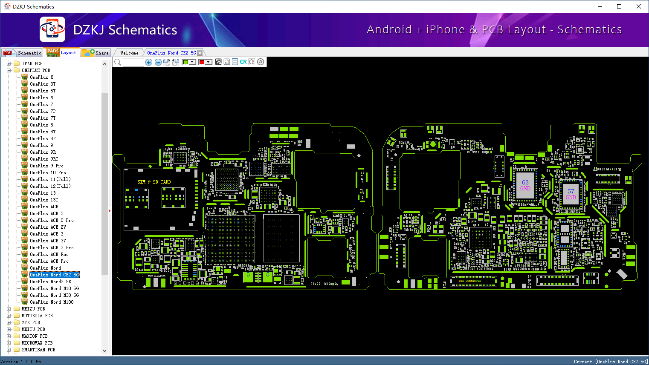The height and width of the screenshot is (365, 649).
Task: Click the omega symbol icon
Action: coord(252,62)
